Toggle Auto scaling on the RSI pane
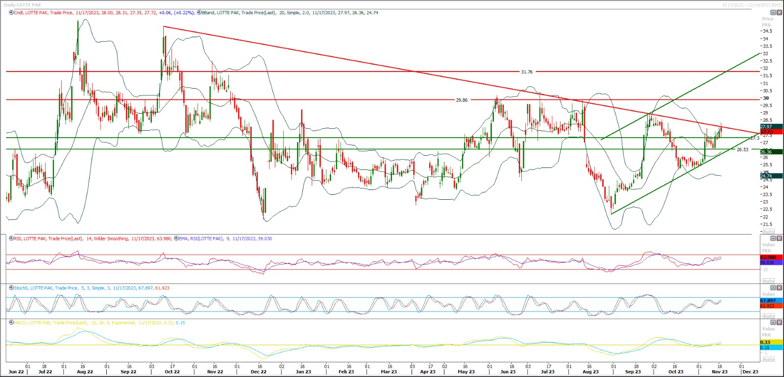 [768, 281]
